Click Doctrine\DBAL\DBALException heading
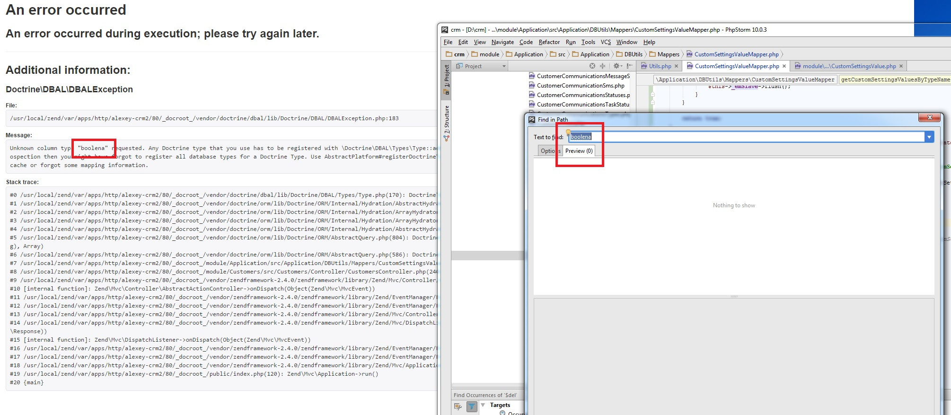The height and width of the screenshot is (415, 951). (69, 89)
